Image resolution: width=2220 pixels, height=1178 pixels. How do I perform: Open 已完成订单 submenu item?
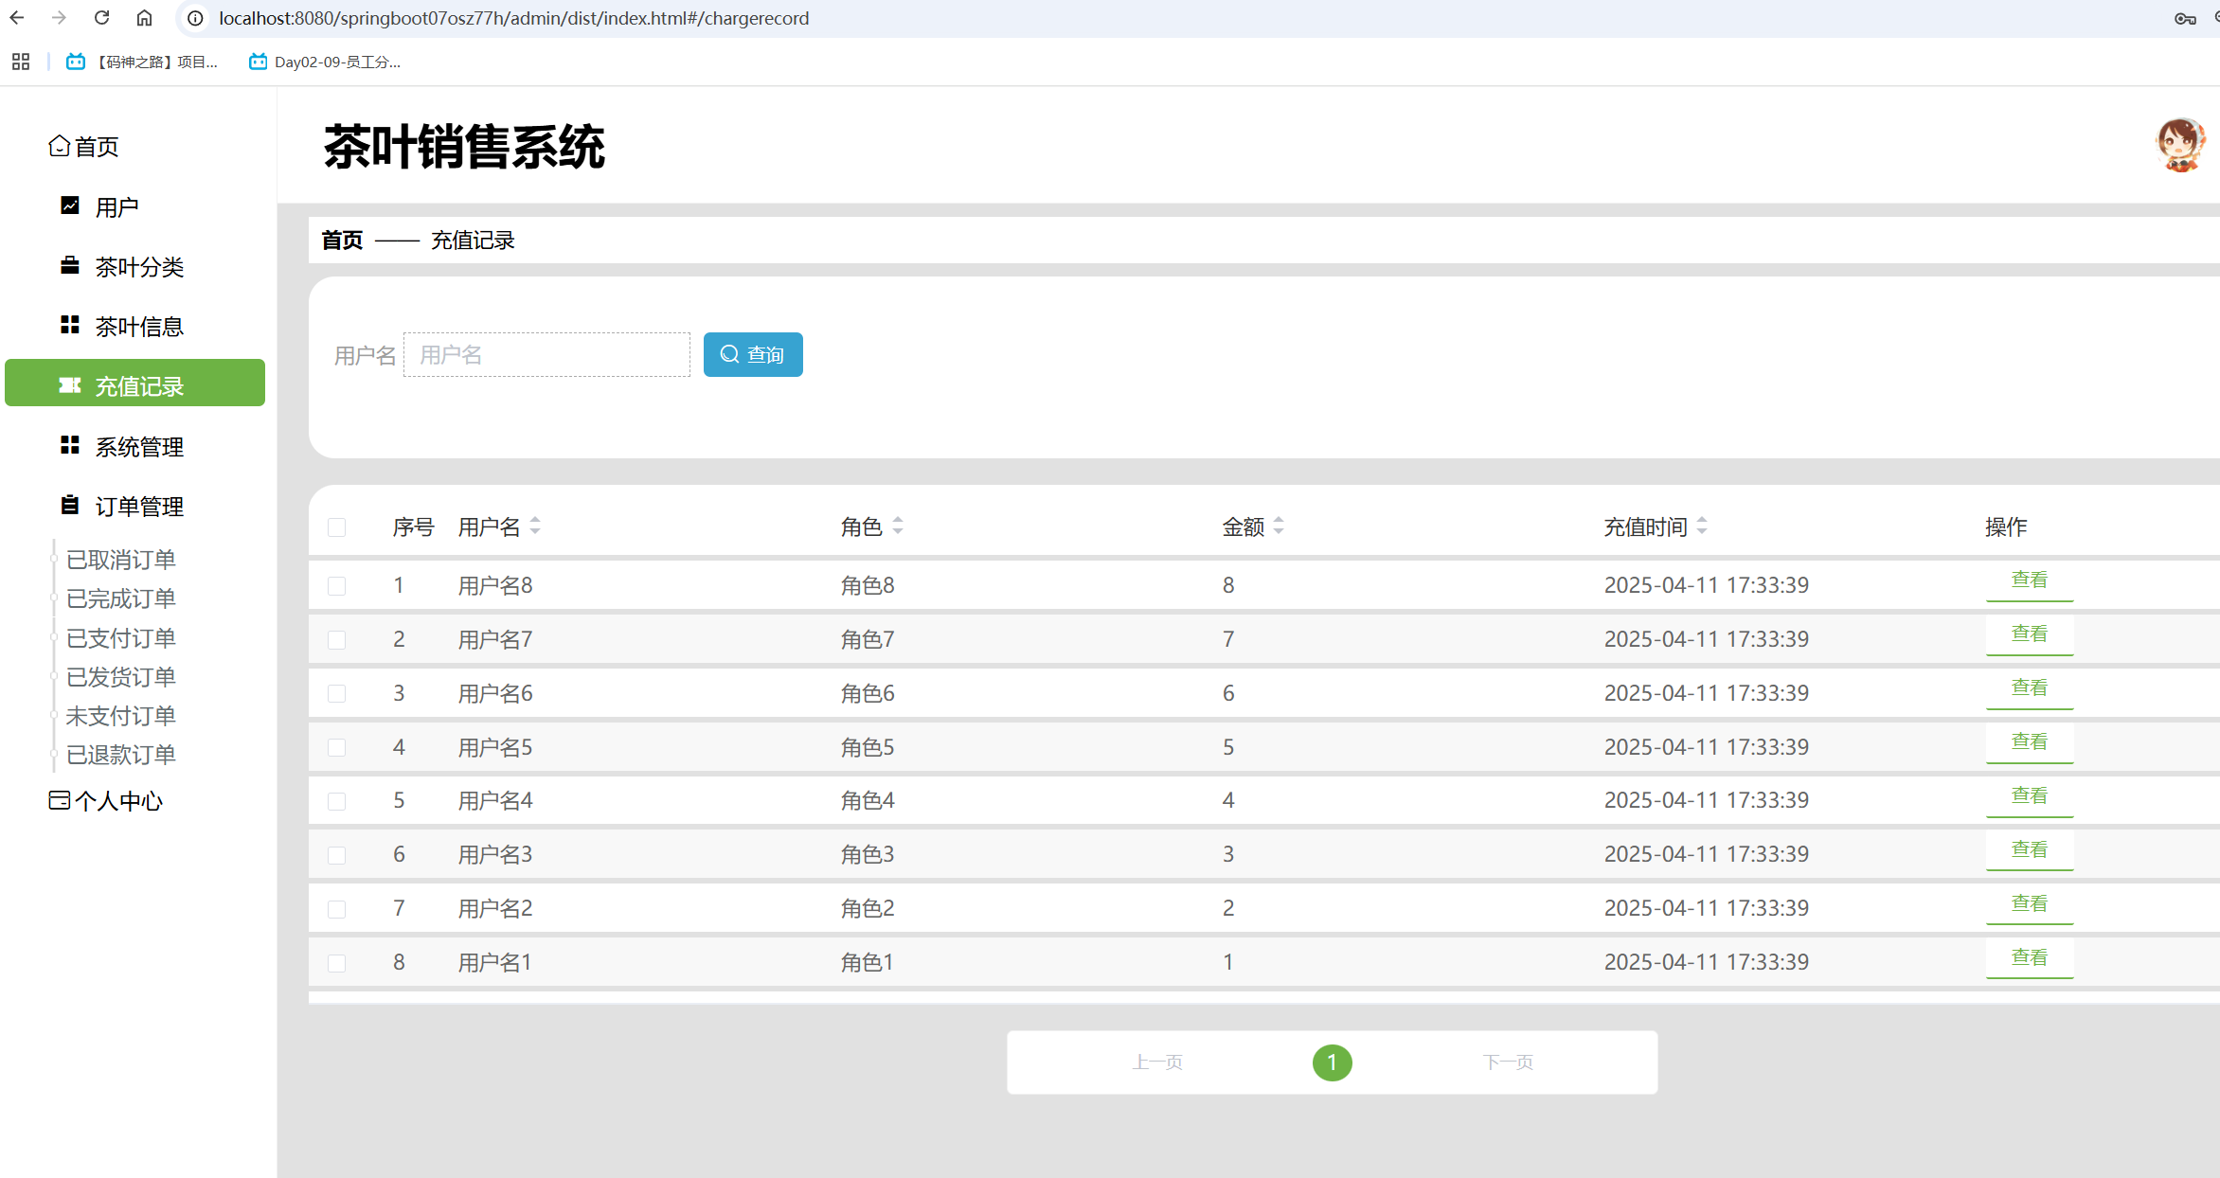click(121, 598)
